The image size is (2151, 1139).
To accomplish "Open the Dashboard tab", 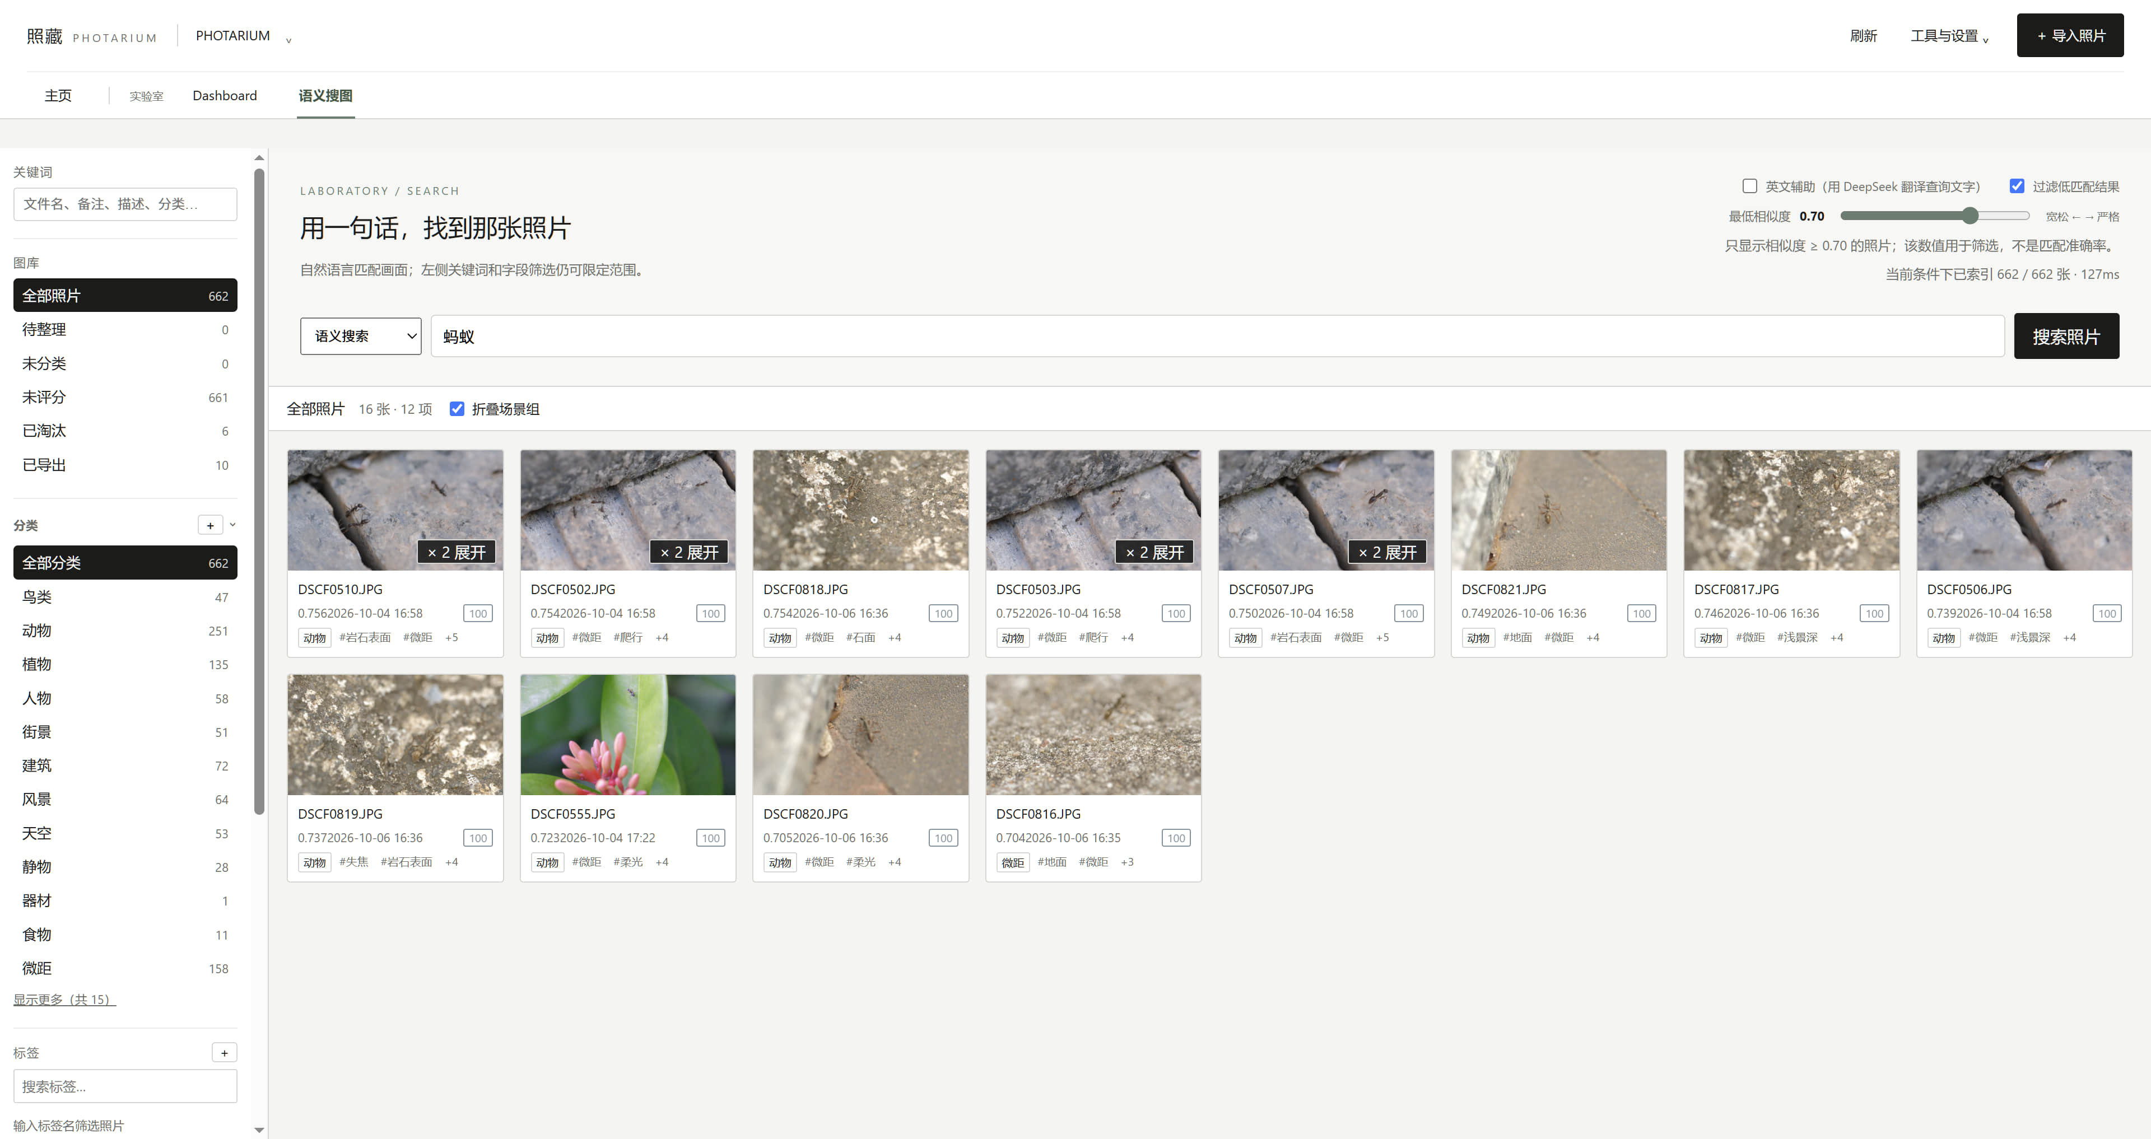I will [x=225, y=96].
